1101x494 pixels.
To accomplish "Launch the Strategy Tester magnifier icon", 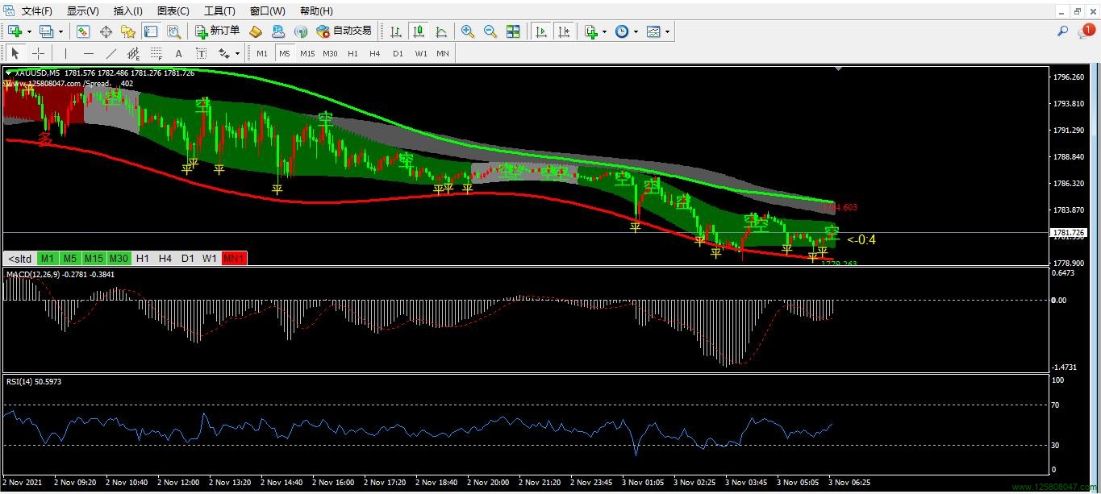I will (x=173, y=31).
